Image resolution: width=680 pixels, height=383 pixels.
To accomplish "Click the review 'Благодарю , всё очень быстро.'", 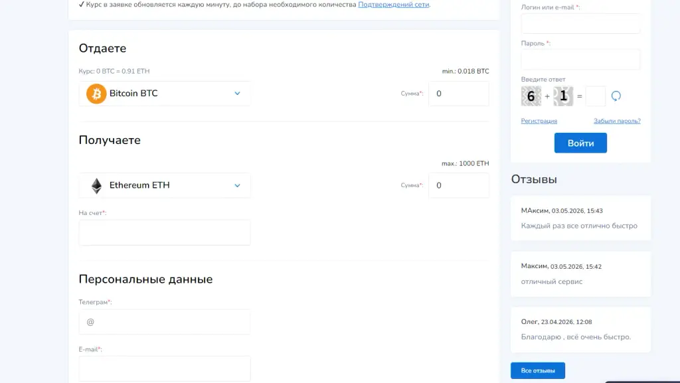I will (576, 337).
